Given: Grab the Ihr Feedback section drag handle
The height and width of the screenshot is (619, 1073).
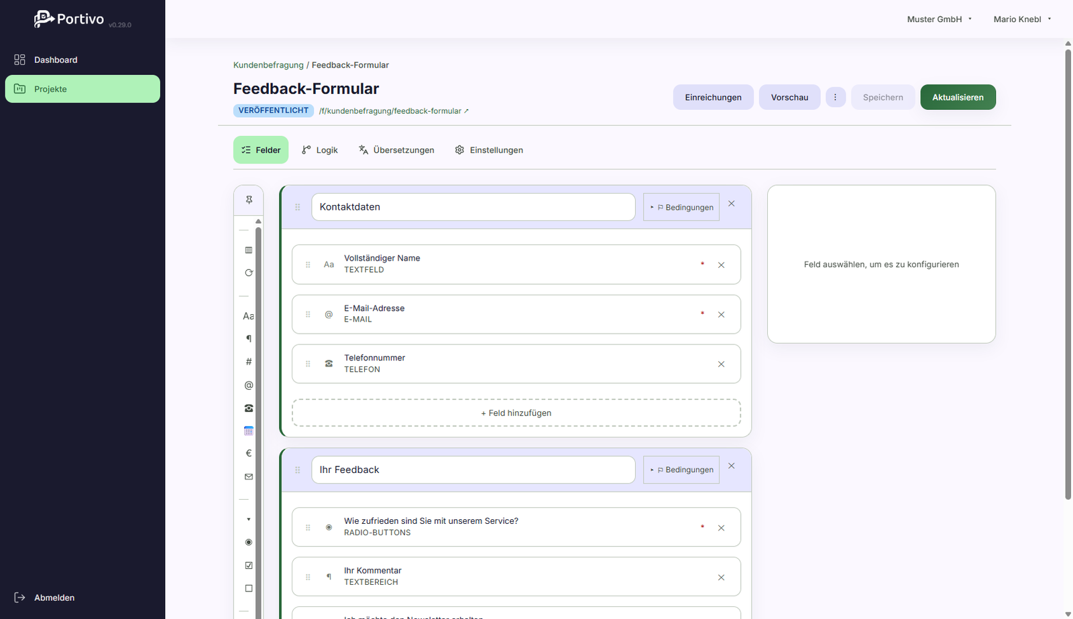Looking at the screenshot, I should point(298,470).
